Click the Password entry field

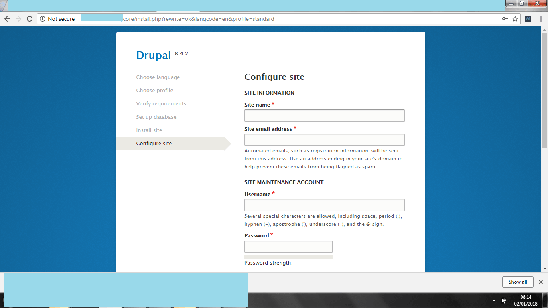pyautogui.click(x=288, y=247)
